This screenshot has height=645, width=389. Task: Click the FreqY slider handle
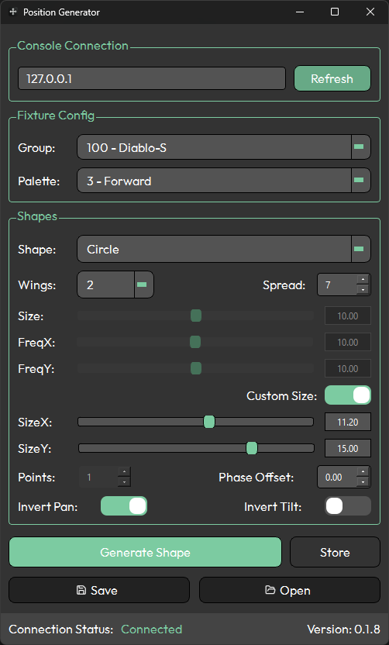tap(196, 368)
